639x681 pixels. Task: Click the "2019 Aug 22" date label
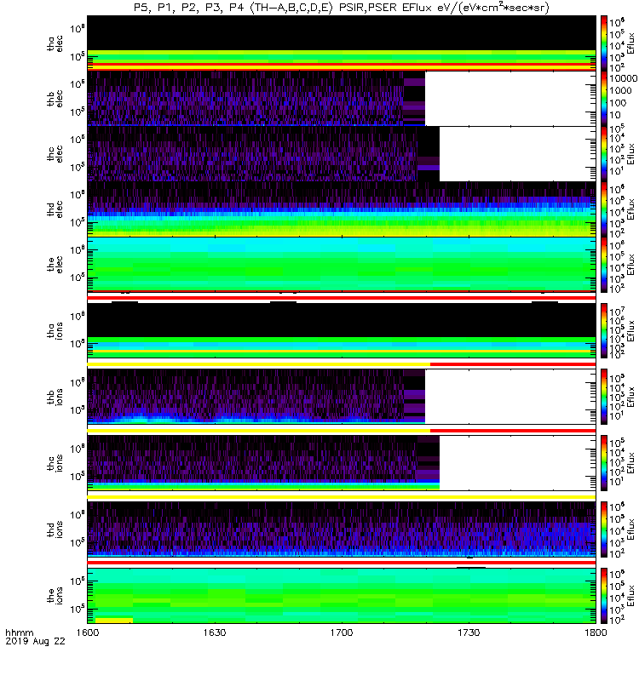tap(35, 642)
